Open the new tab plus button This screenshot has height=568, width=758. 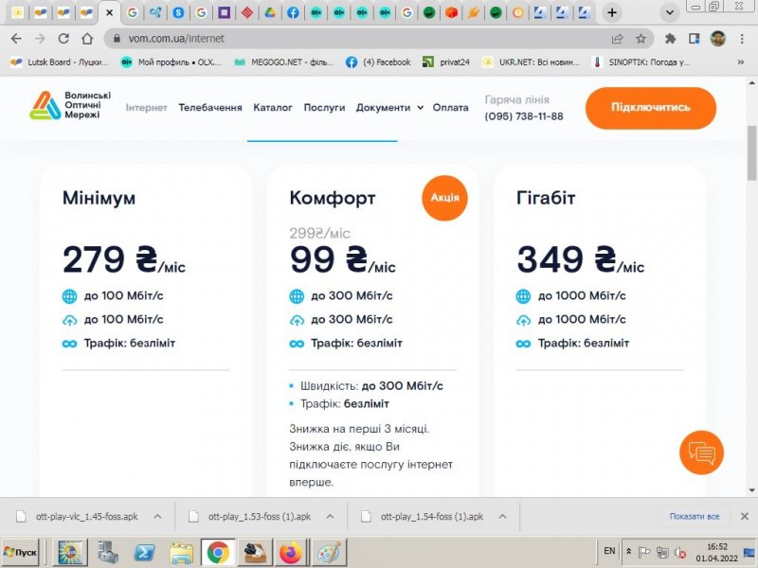point(612,13)
